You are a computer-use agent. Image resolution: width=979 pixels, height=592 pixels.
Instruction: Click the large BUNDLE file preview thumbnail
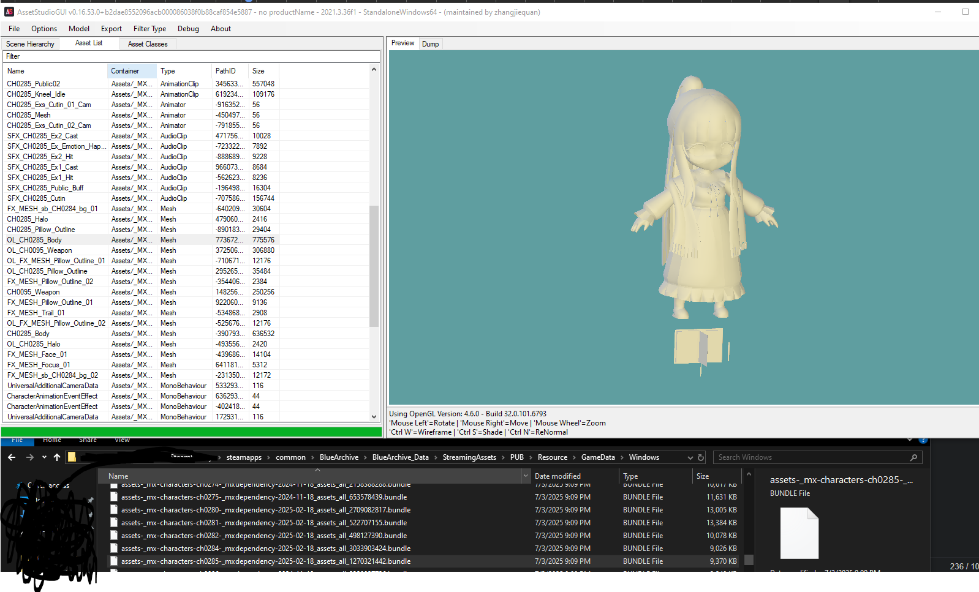point(799,533)
